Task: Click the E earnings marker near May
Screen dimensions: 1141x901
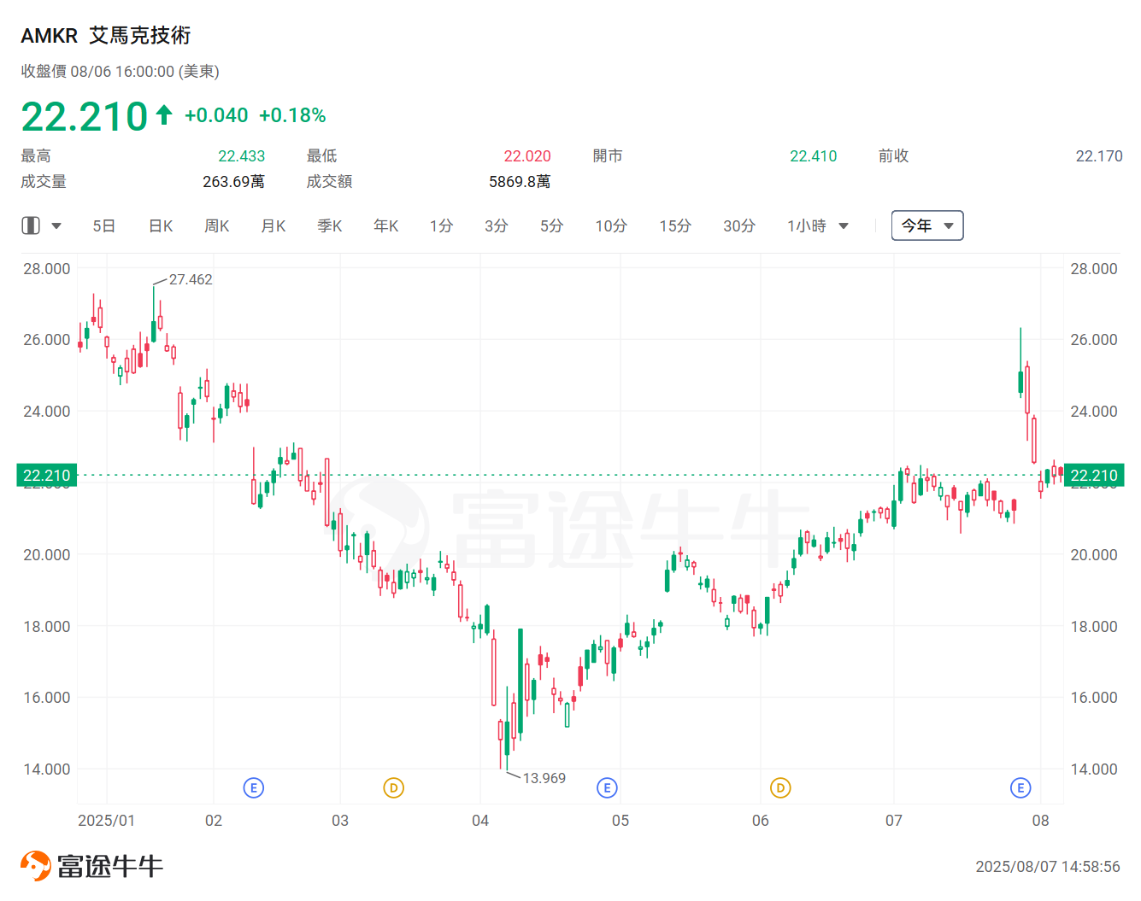Action: coord(607,787)
